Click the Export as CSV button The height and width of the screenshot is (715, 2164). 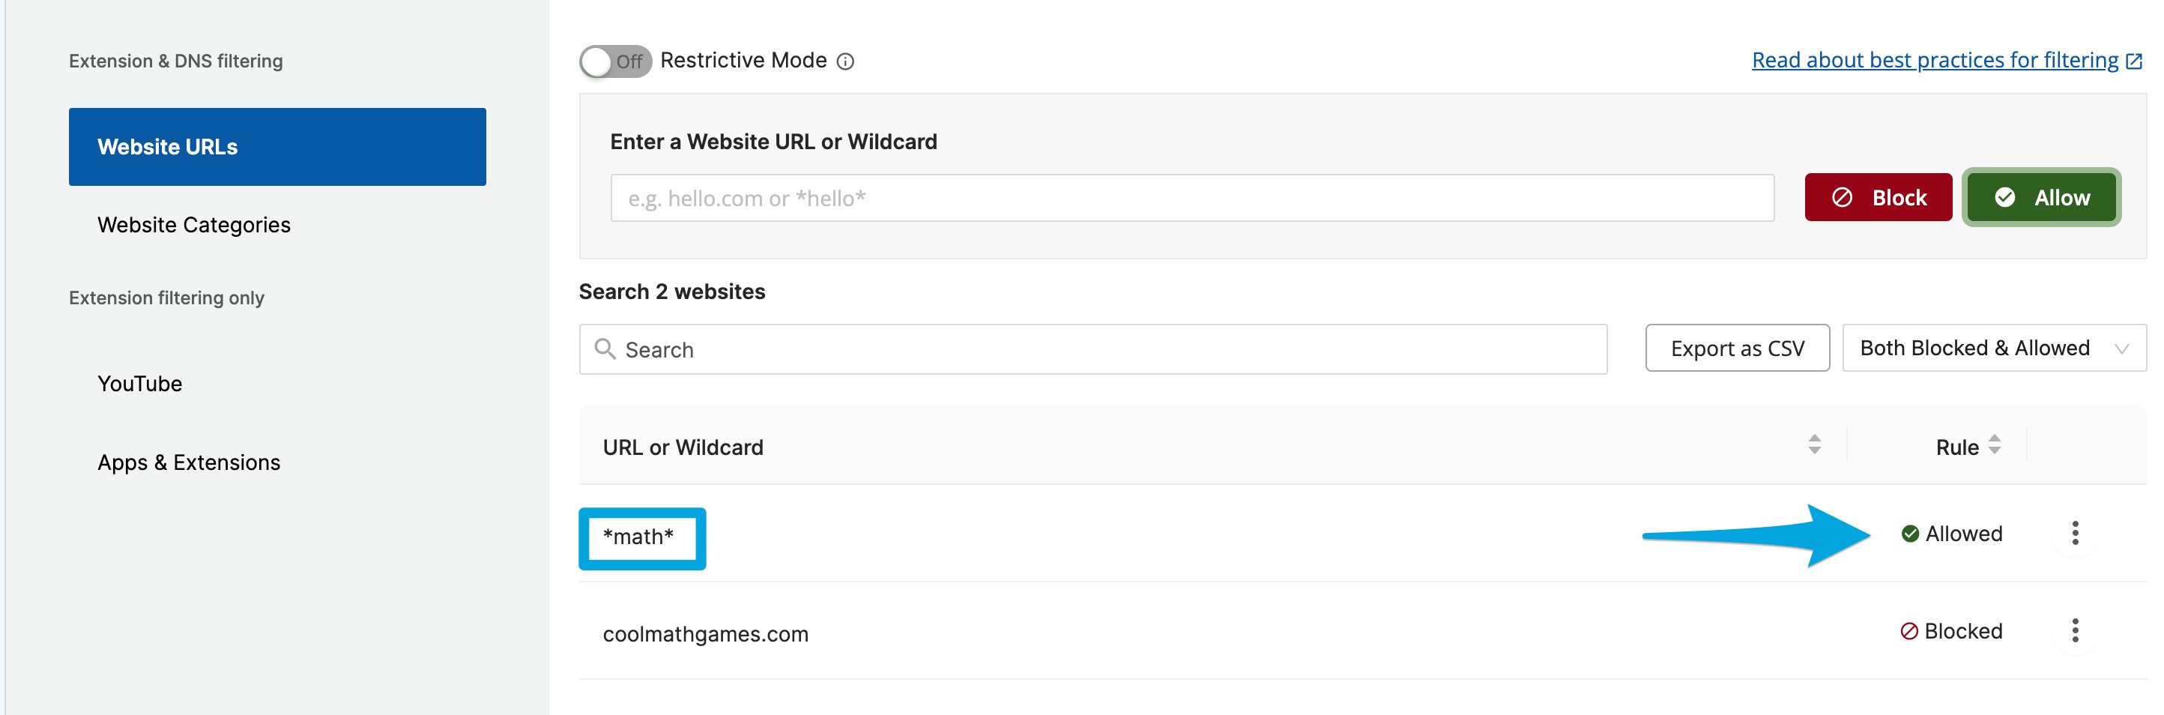[x=1737, y=348]
